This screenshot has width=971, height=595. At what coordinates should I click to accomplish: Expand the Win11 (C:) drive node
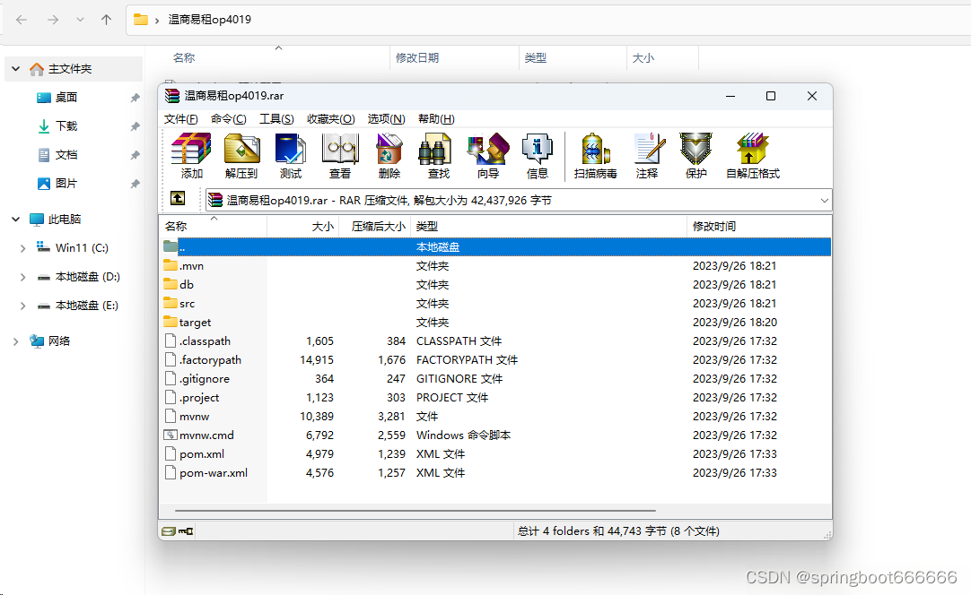point(23,248)
